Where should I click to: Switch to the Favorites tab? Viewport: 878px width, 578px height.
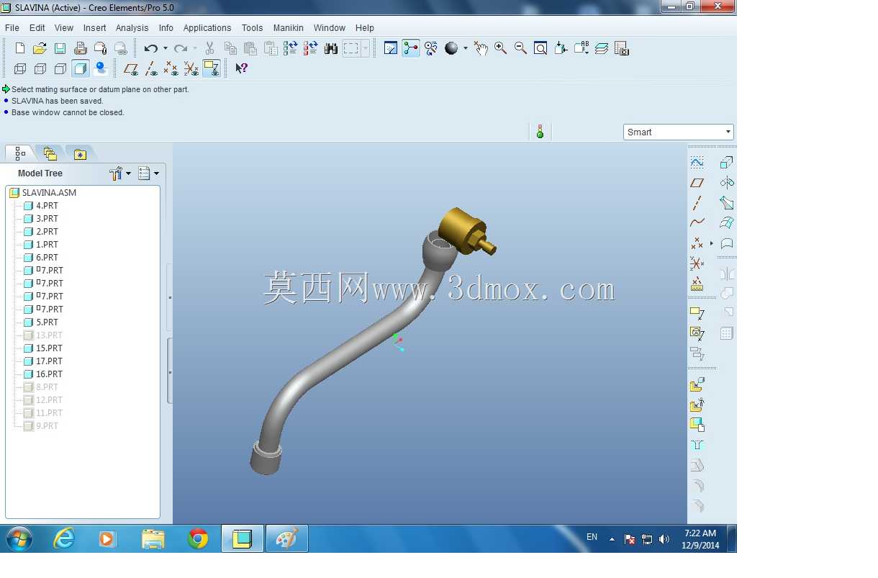point(80,153)
